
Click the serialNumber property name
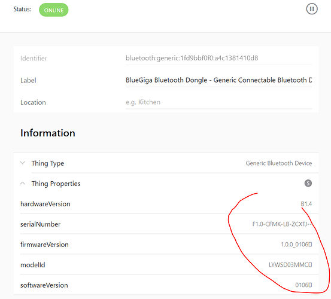40,224
